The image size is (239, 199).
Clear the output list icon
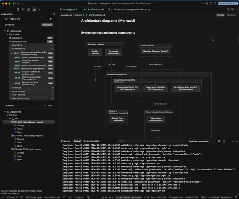point(219,141)
